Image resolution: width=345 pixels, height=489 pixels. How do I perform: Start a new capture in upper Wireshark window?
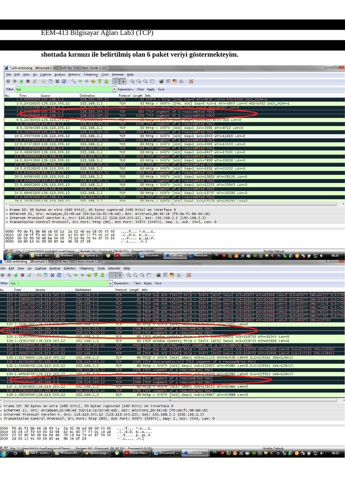pyautogui.click(x=21, y=81)
